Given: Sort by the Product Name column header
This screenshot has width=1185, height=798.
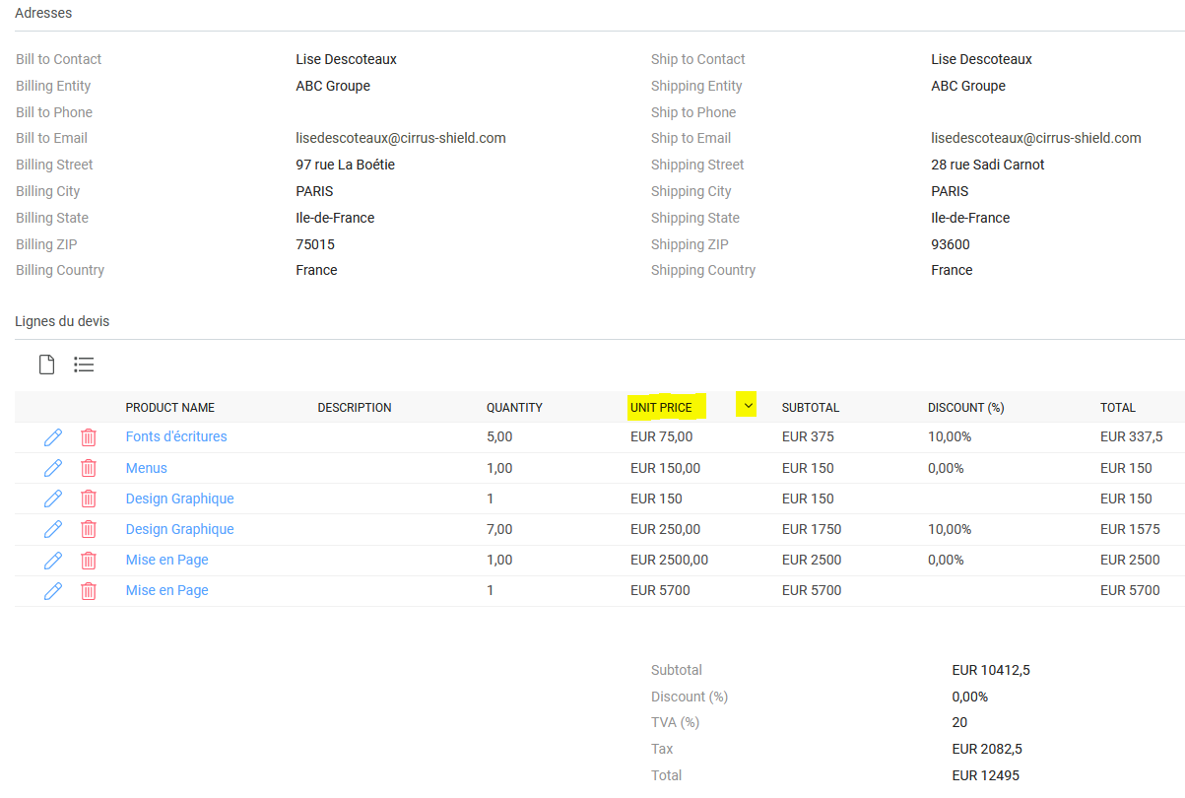Looking at the screenshot, I should [169, 408].
